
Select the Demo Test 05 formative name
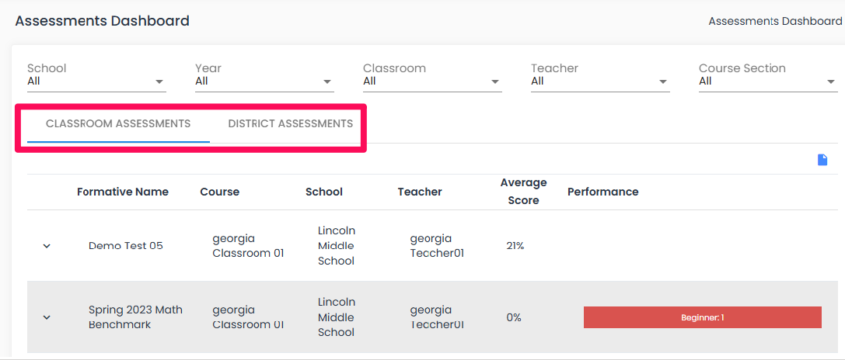(x=126, y=246)
